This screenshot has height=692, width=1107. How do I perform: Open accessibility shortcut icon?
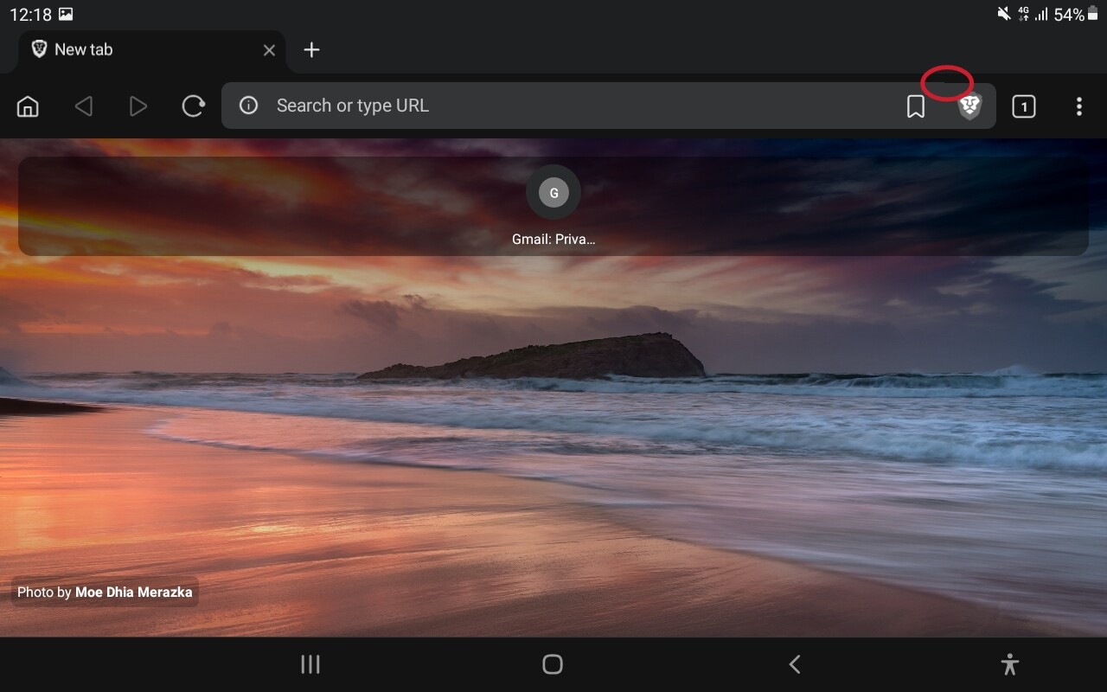[x=1009, y=664]
